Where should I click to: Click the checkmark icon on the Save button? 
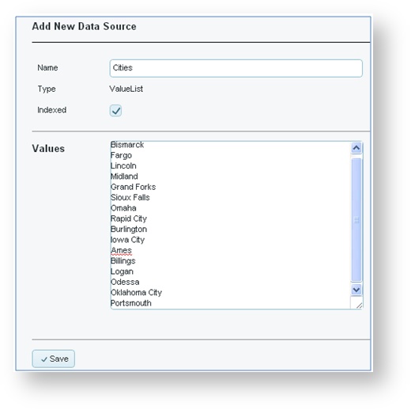click(44, 359)
